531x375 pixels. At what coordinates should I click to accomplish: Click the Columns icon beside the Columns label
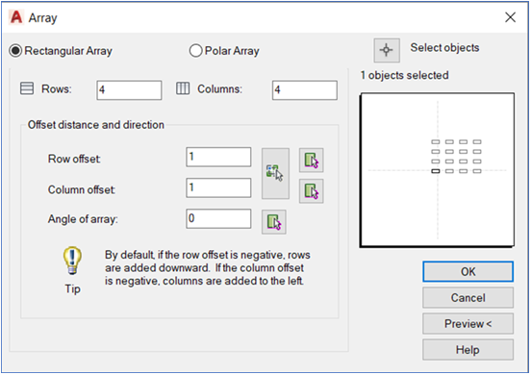tap(183, 88)
